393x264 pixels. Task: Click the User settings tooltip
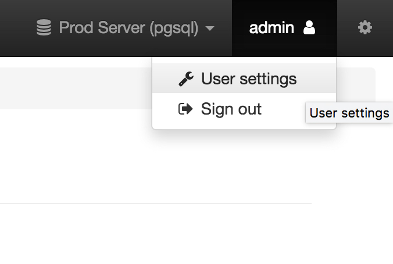coord(349,113)
